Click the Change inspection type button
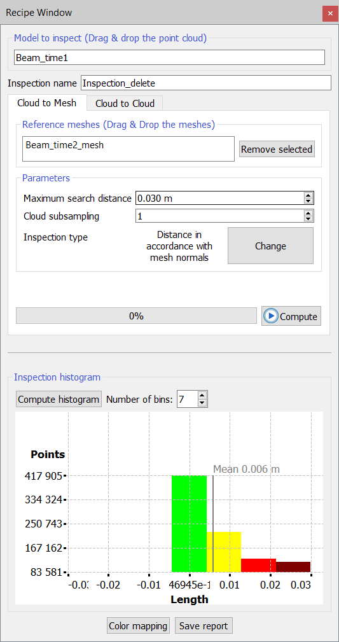 tap(270, 246)
